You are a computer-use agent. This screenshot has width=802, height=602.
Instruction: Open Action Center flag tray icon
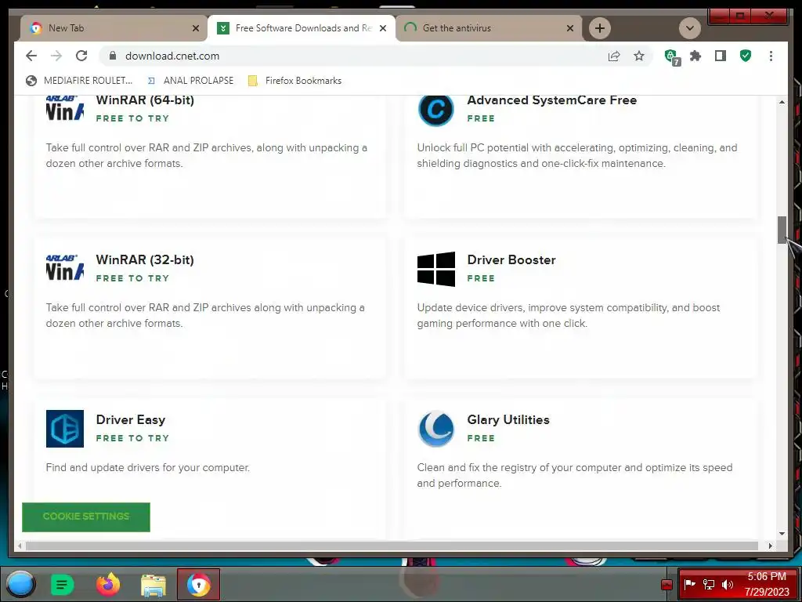(x=689, y=584)
